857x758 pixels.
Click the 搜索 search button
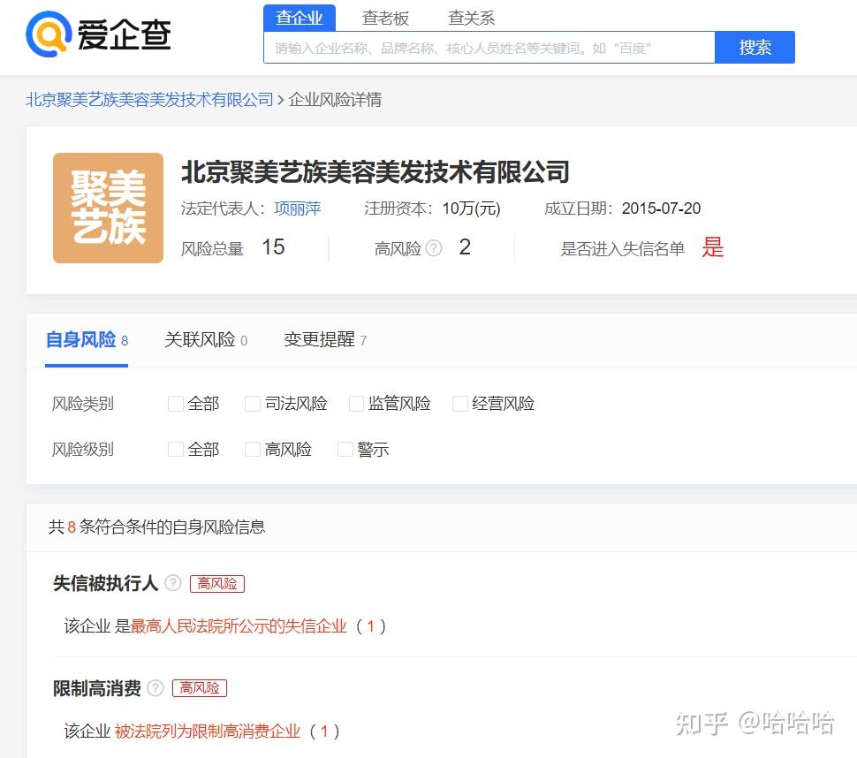755,47
